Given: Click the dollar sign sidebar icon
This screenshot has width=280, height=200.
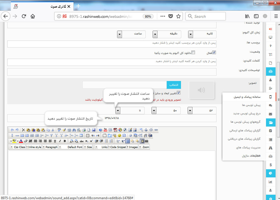Looking at the screenshot, I should tap(270, 165).
